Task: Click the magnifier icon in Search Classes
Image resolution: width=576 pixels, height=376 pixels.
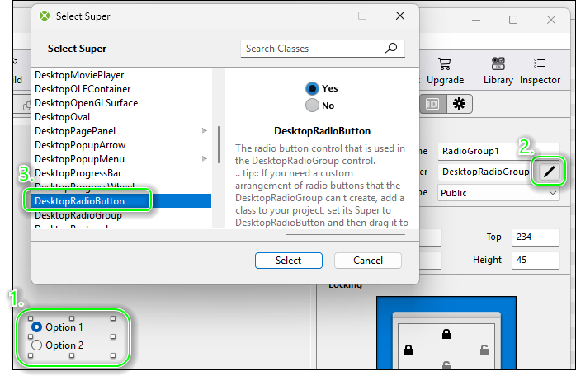Action: (x=391, y=49)
